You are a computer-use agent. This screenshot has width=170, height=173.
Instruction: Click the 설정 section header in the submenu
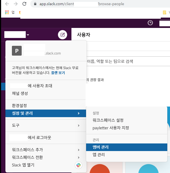pos(96,113)
